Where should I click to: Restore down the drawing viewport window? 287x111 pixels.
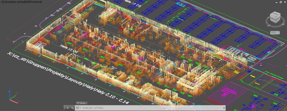281,2
